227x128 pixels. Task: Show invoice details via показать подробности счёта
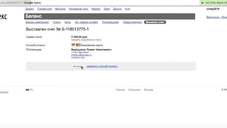click(86, 40)
